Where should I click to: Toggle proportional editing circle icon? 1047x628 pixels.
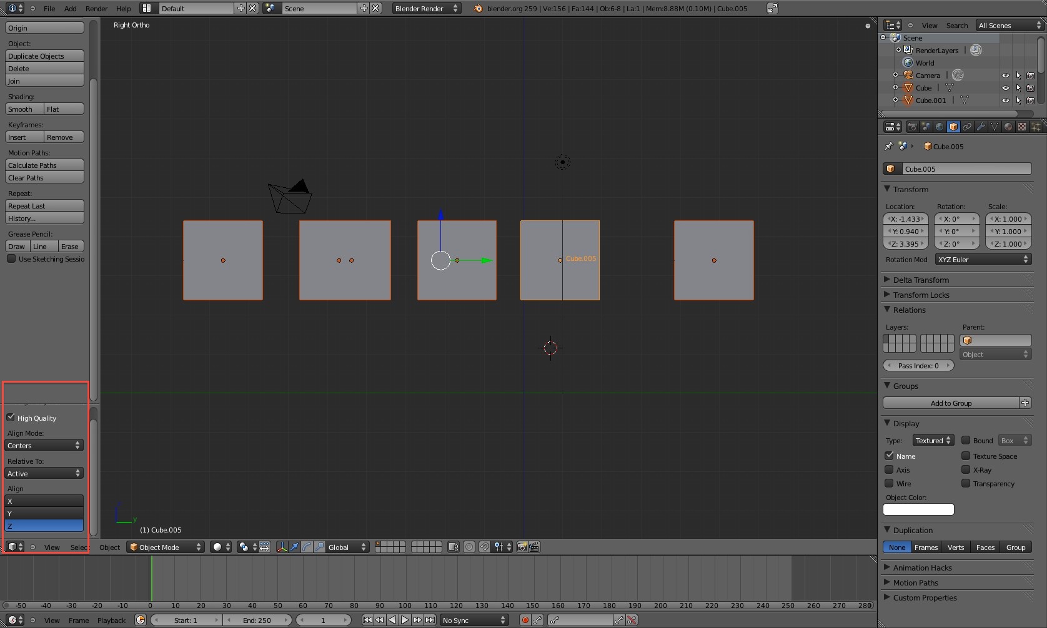tap(469, 547)
